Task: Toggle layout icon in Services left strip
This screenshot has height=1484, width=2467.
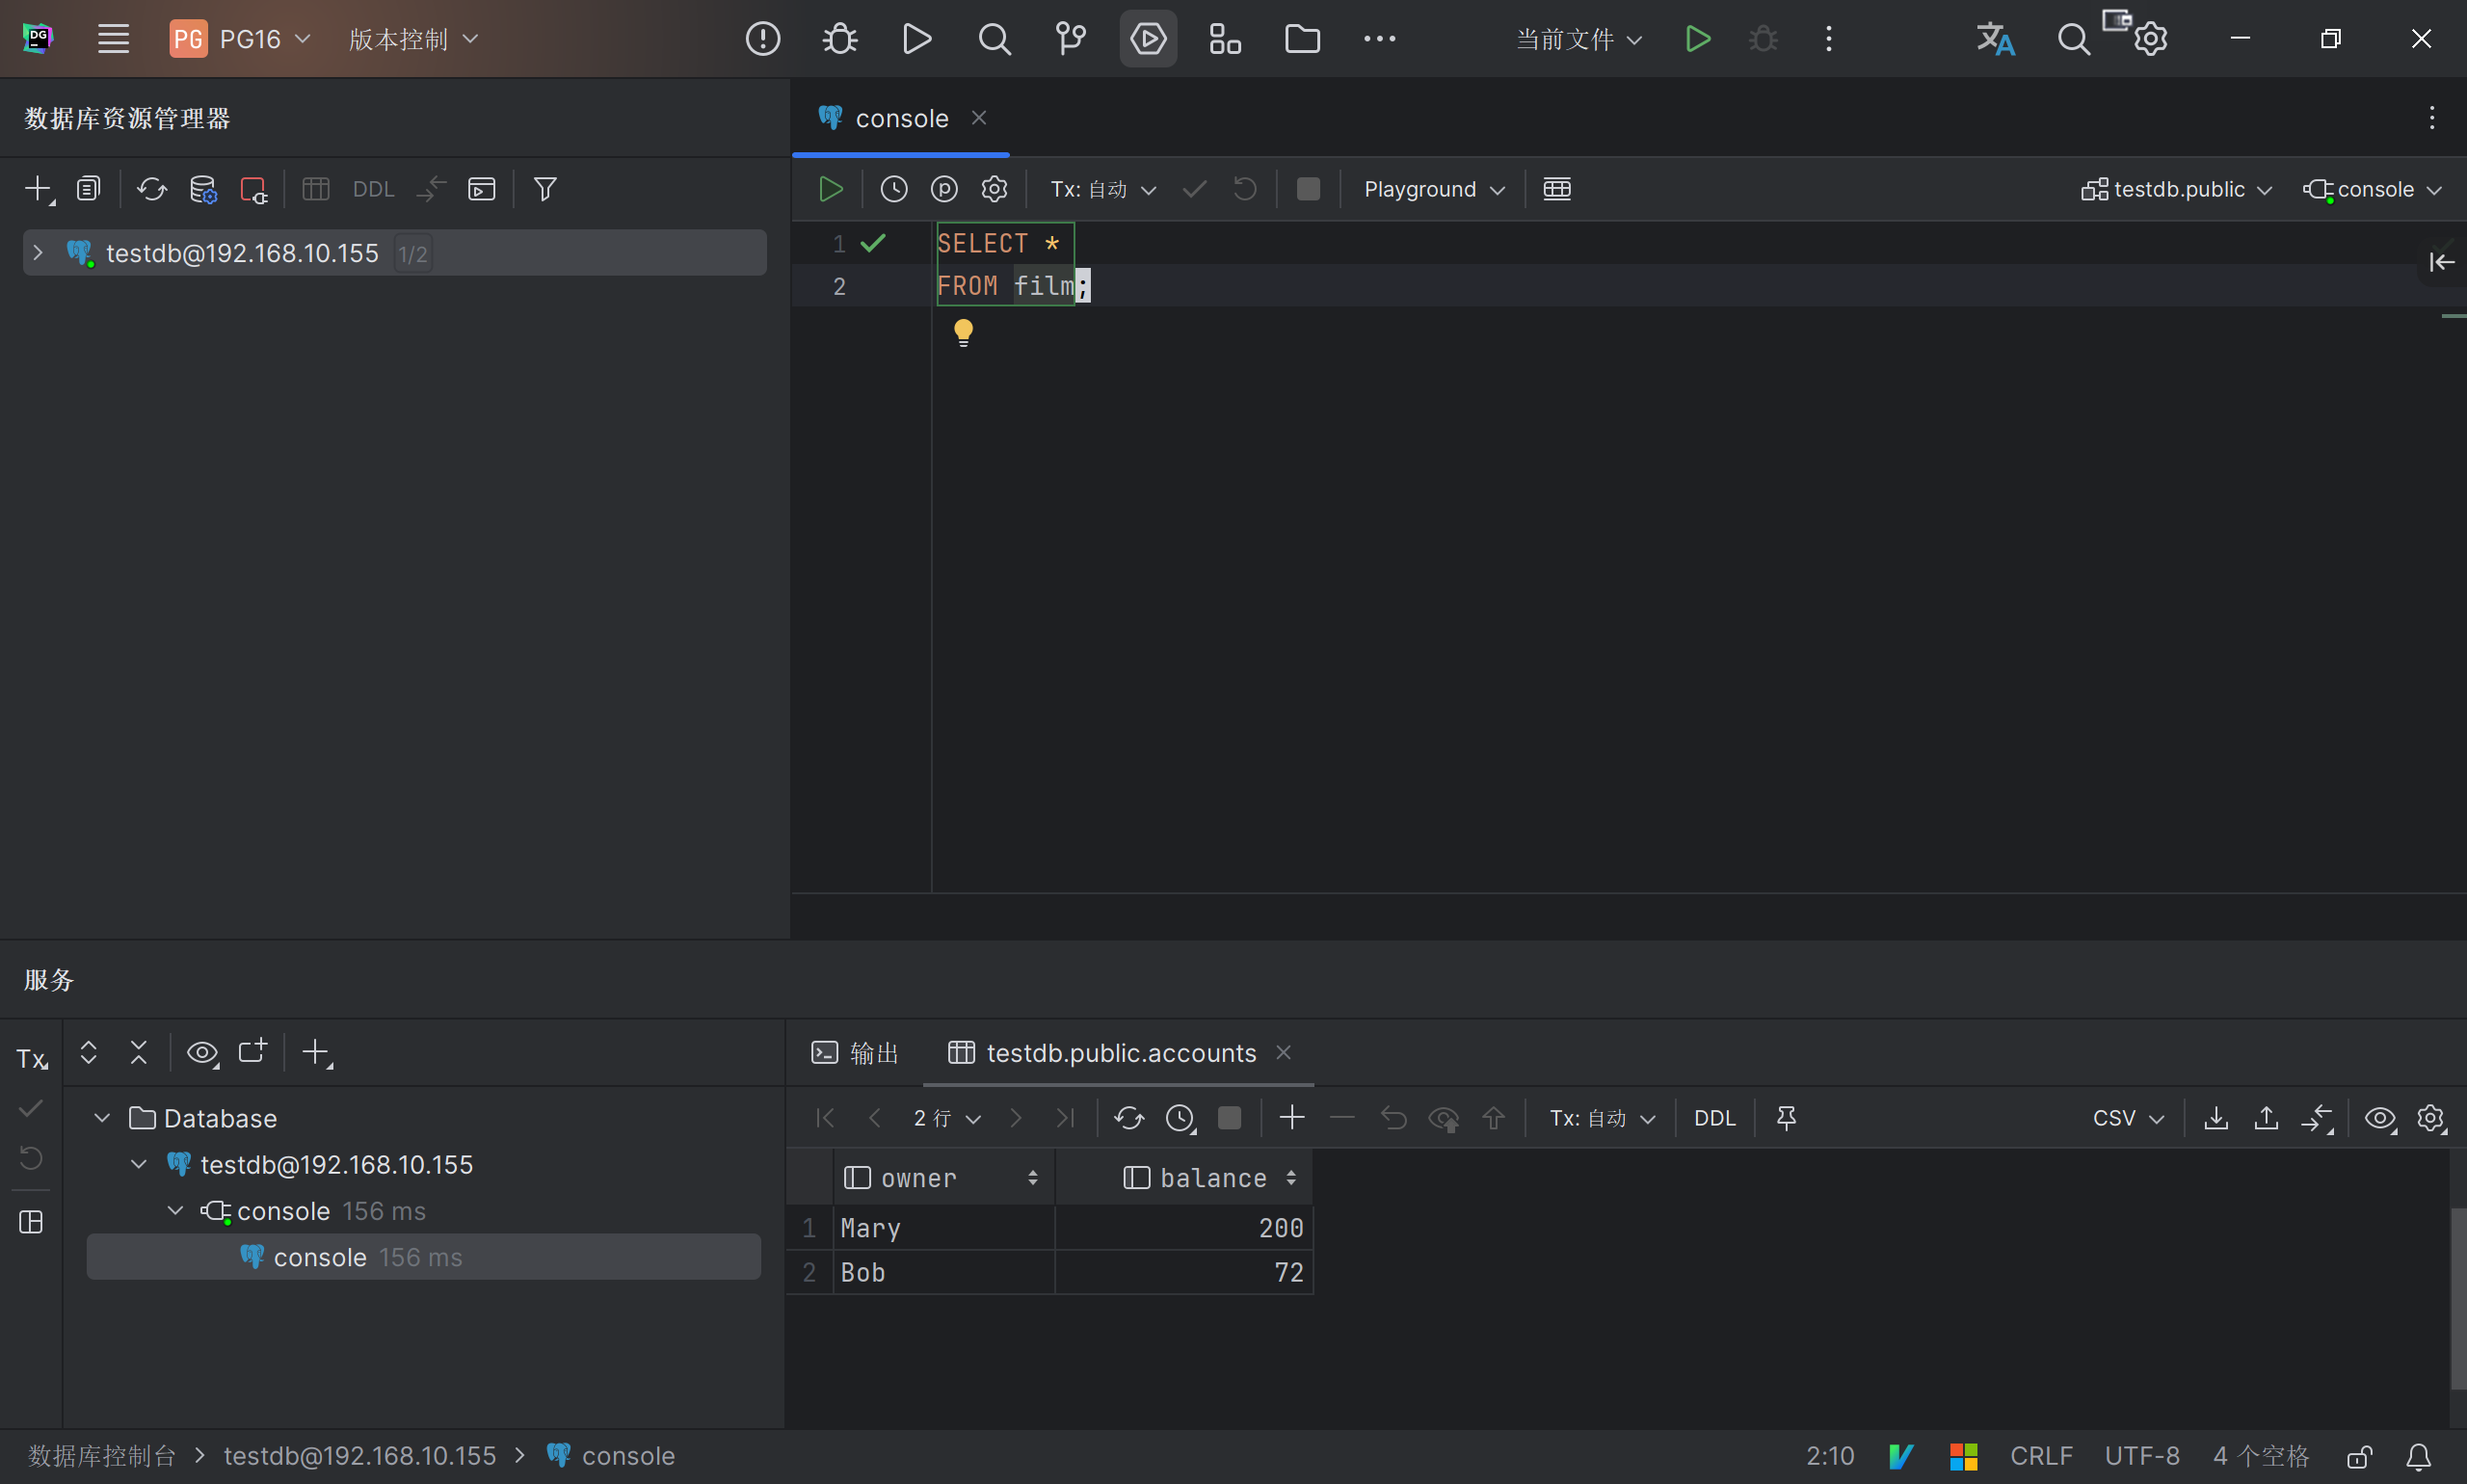Action: pos(31,1222)
